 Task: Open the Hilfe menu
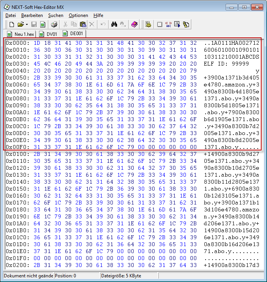[98, 15]
